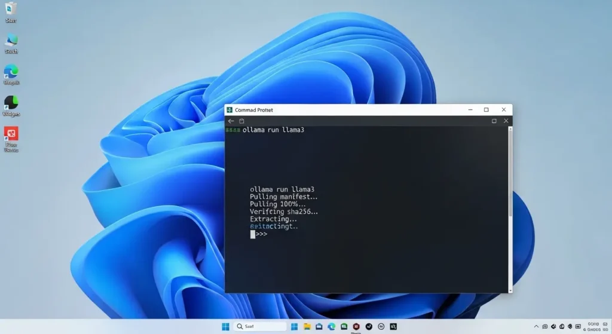Click the terminal window title text
The height and width of the screenshot is (334, 612).
coord(253,110)
